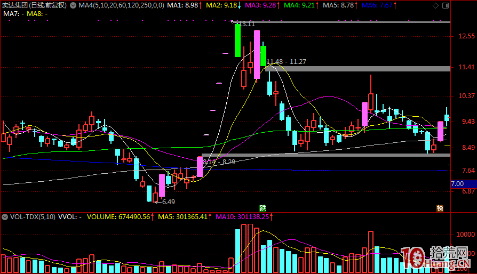The height and width of the screenshot is (274, 477).
Task: Click the volume MA10: 301138.25 readout
Action: click(x=242, y=217)
